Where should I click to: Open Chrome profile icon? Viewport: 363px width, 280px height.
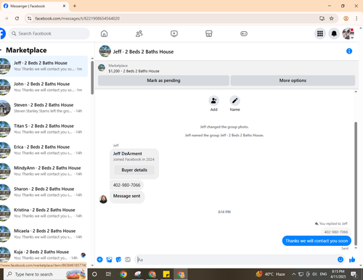(x=346, y=18)
